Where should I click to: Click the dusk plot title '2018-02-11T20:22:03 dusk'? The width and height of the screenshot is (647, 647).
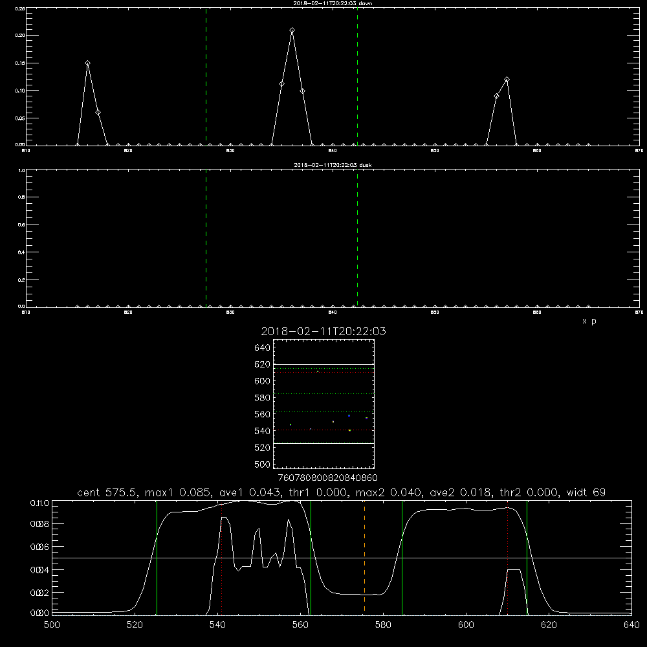333,165
